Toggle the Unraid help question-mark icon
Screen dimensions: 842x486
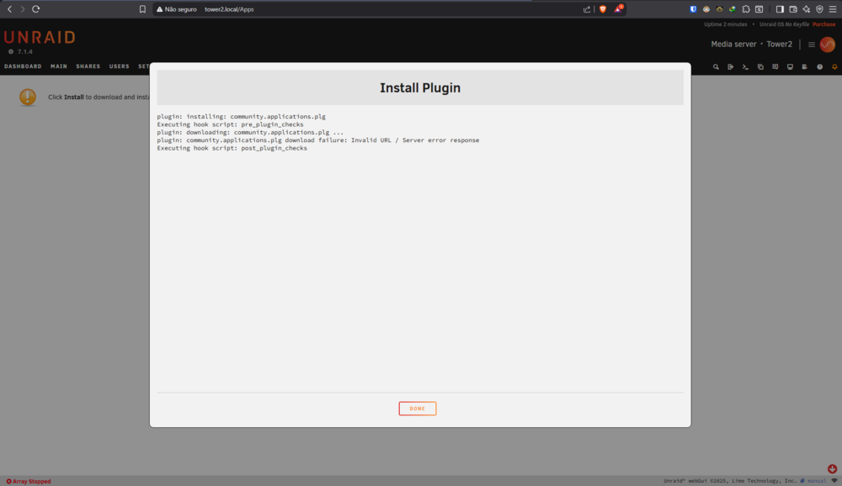pos(819,67)
